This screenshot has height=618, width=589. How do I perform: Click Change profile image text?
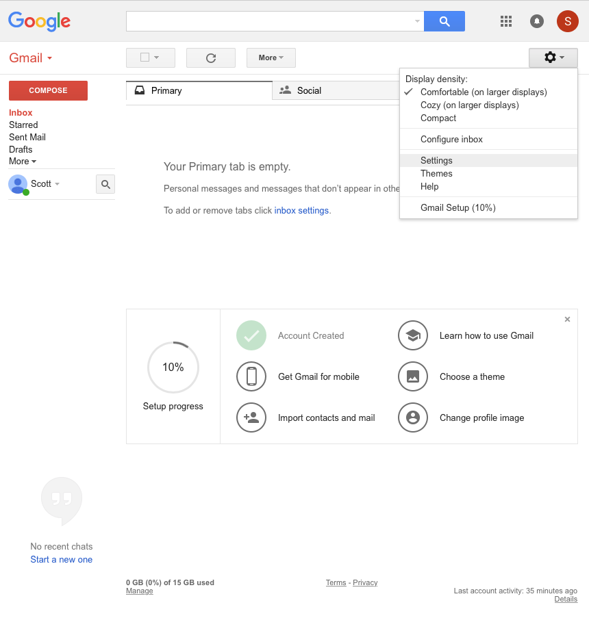481,417
